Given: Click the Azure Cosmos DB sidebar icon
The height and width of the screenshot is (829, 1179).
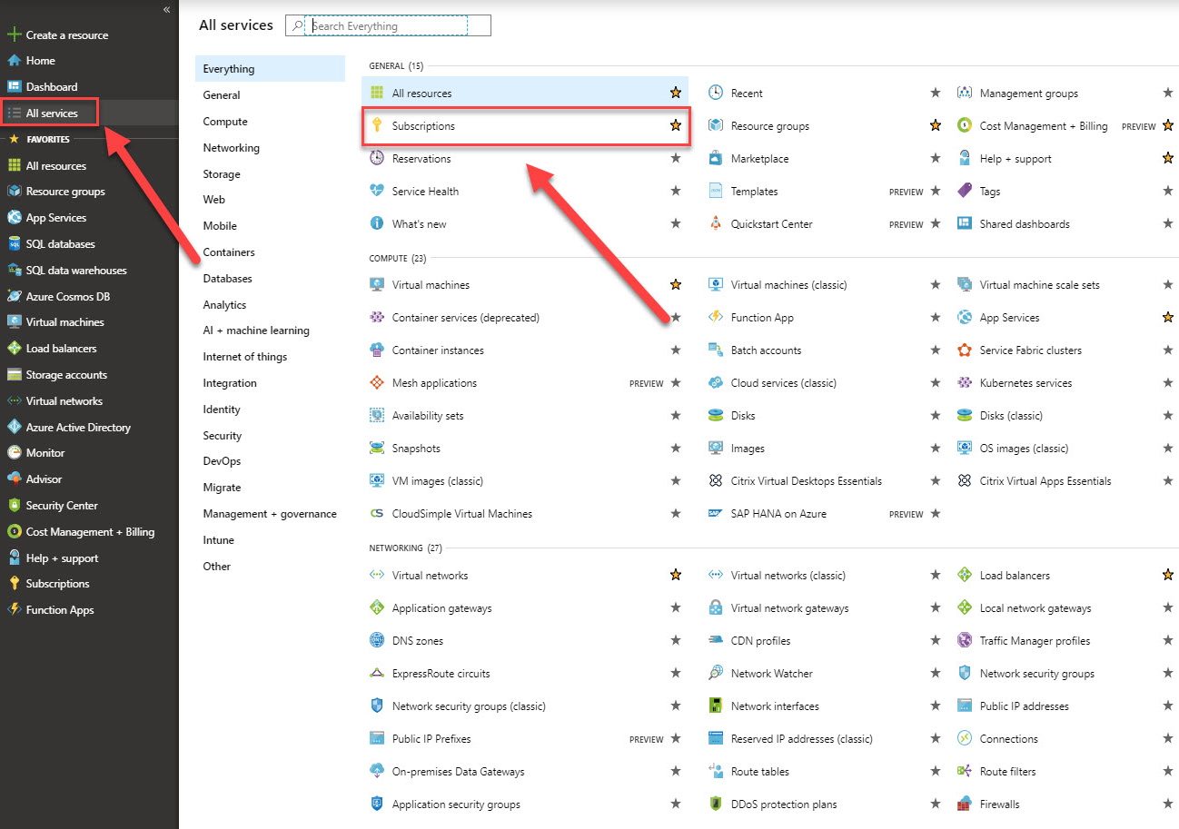Looking at the screenshot, I should pyautogui.click(x=14, y=296).
